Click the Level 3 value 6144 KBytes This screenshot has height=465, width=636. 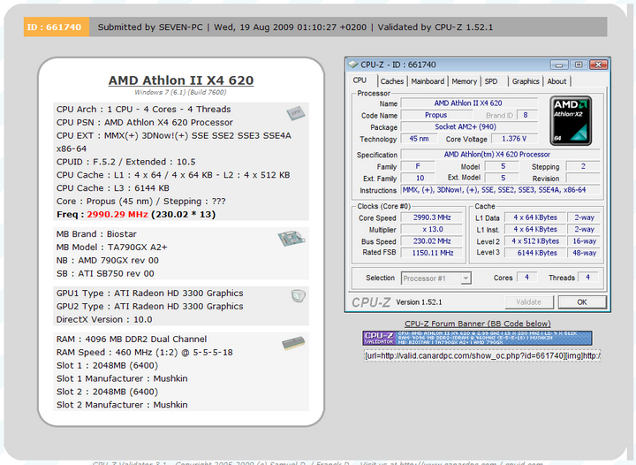point(535,253)
